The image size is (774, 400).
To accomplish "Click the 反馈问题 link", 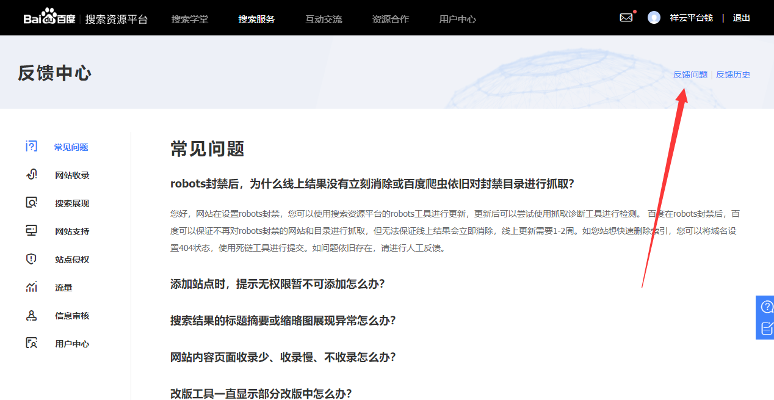I will point(690,75).
